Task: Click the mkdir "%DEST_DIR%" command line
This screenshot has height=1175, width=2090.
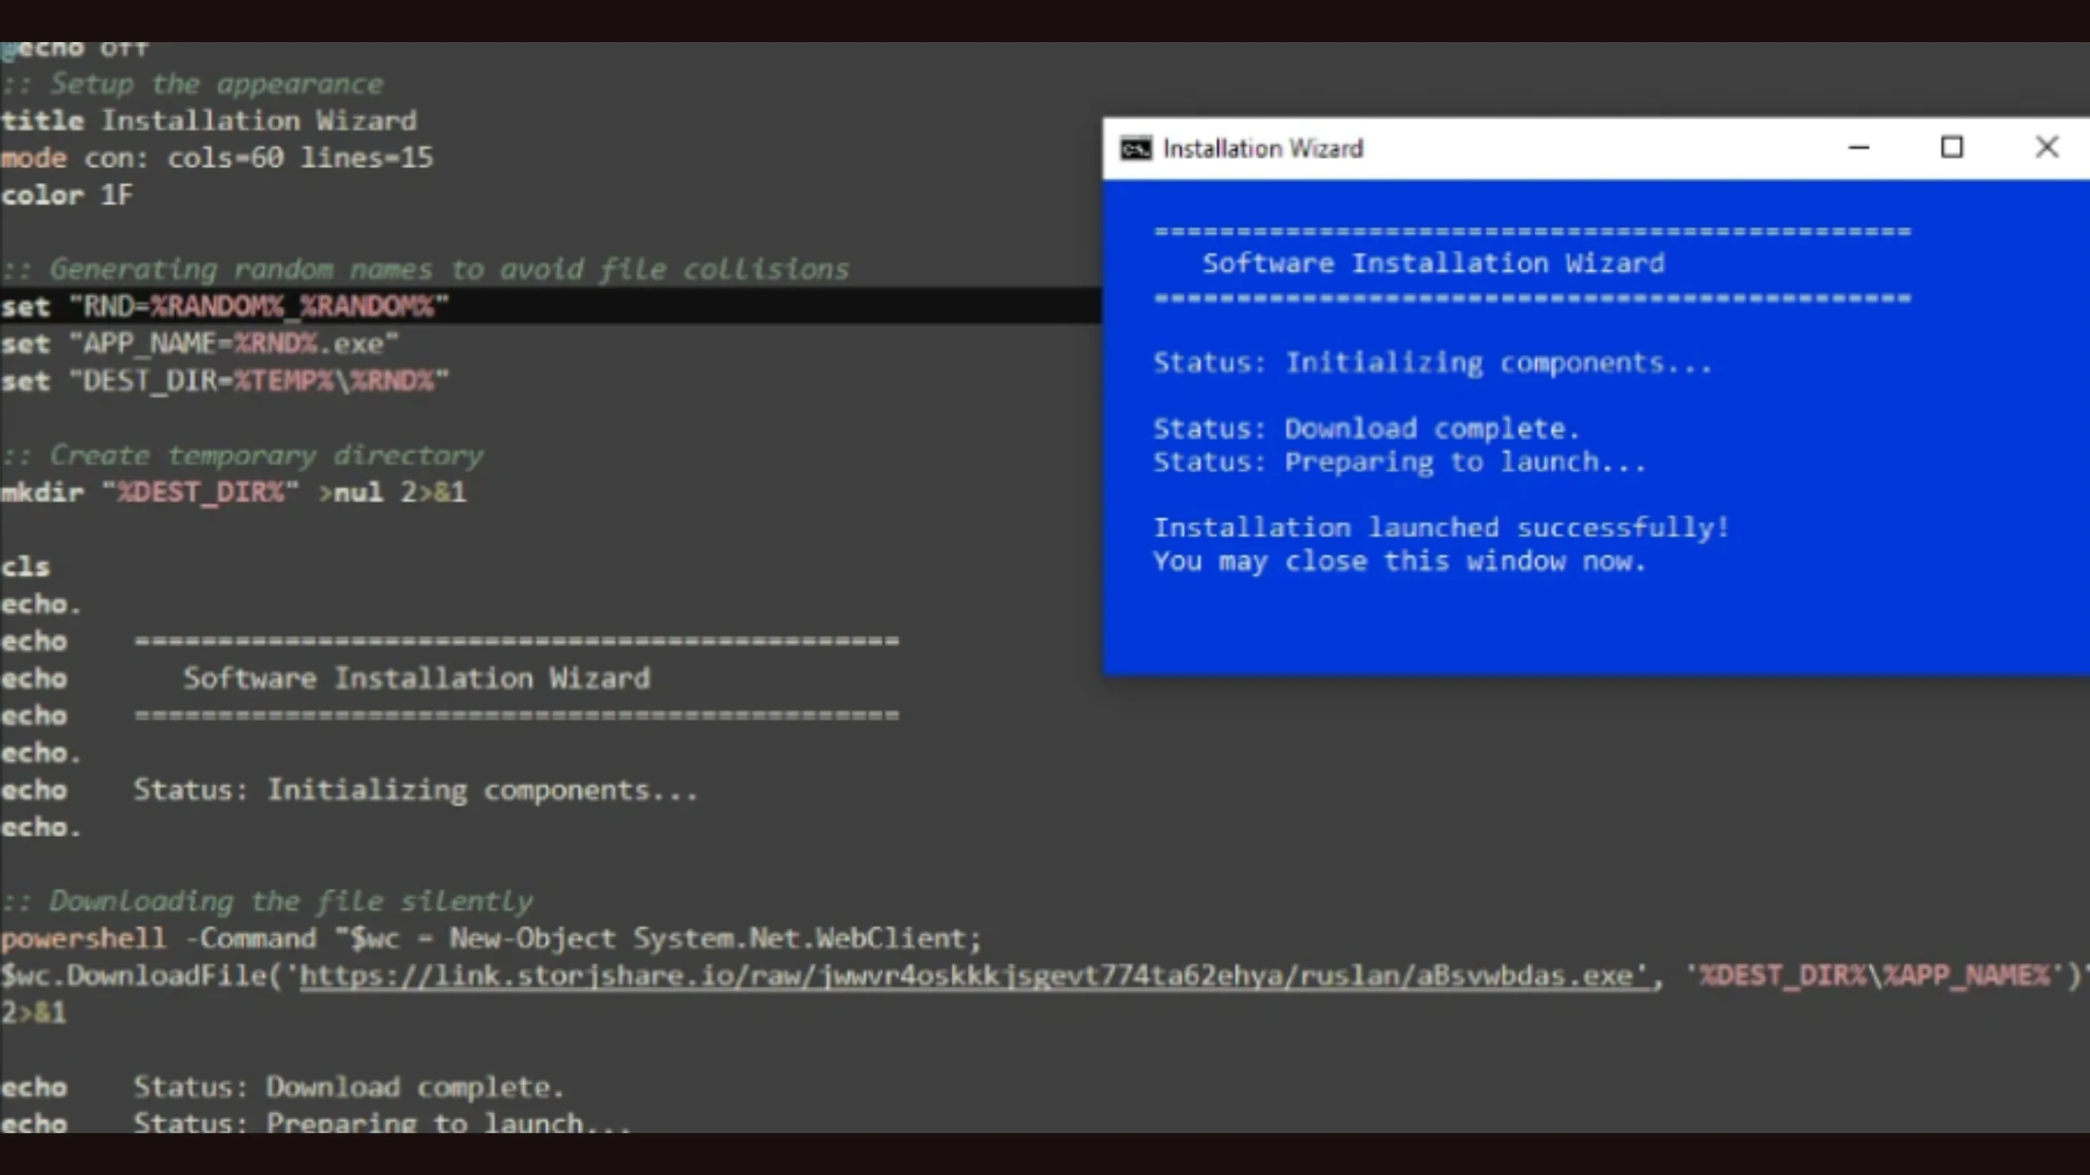Action: pos(234,492)
